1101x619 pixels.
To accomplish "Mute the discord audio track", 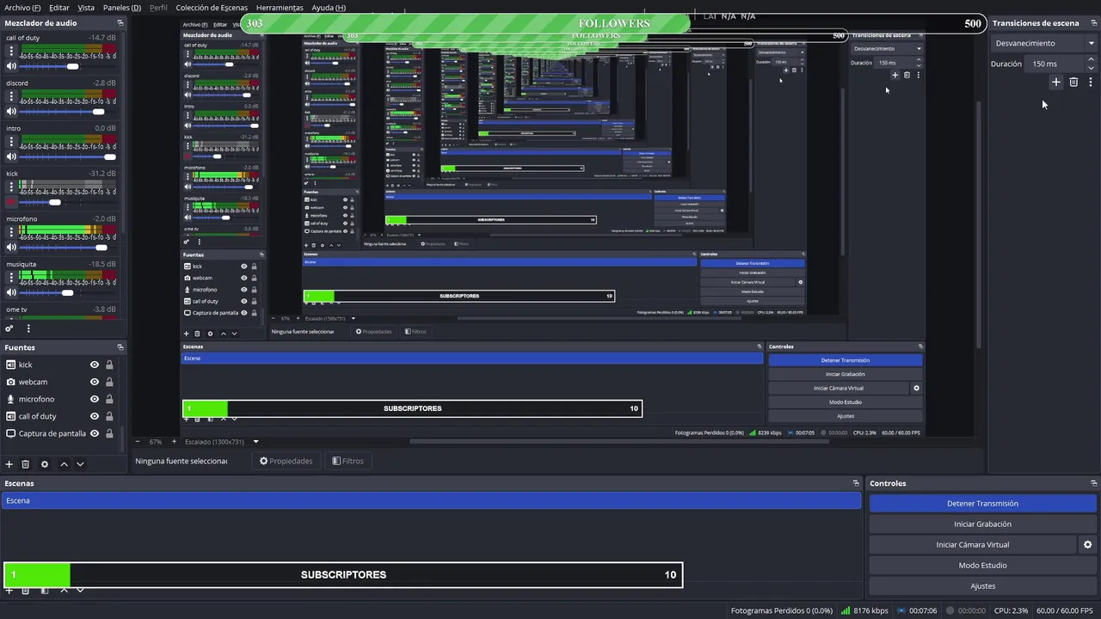I will 11,112.
